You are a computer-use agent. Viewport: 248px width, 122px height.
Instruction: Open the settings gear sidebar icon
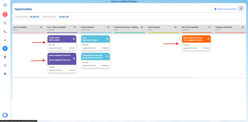tap(5, 74)
